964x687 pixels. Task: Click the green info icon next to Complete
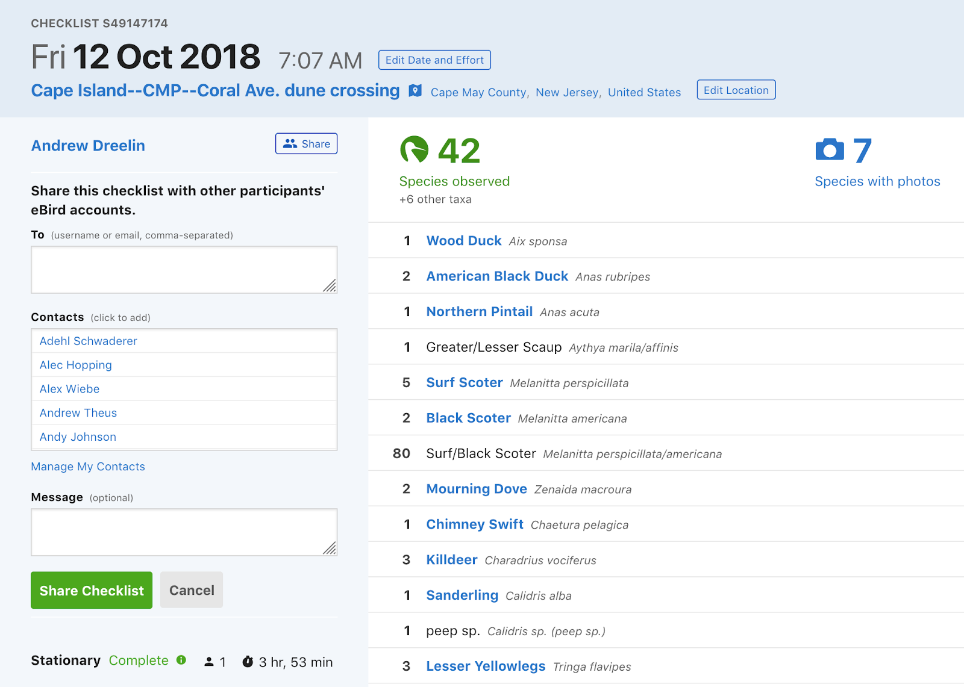181,660
